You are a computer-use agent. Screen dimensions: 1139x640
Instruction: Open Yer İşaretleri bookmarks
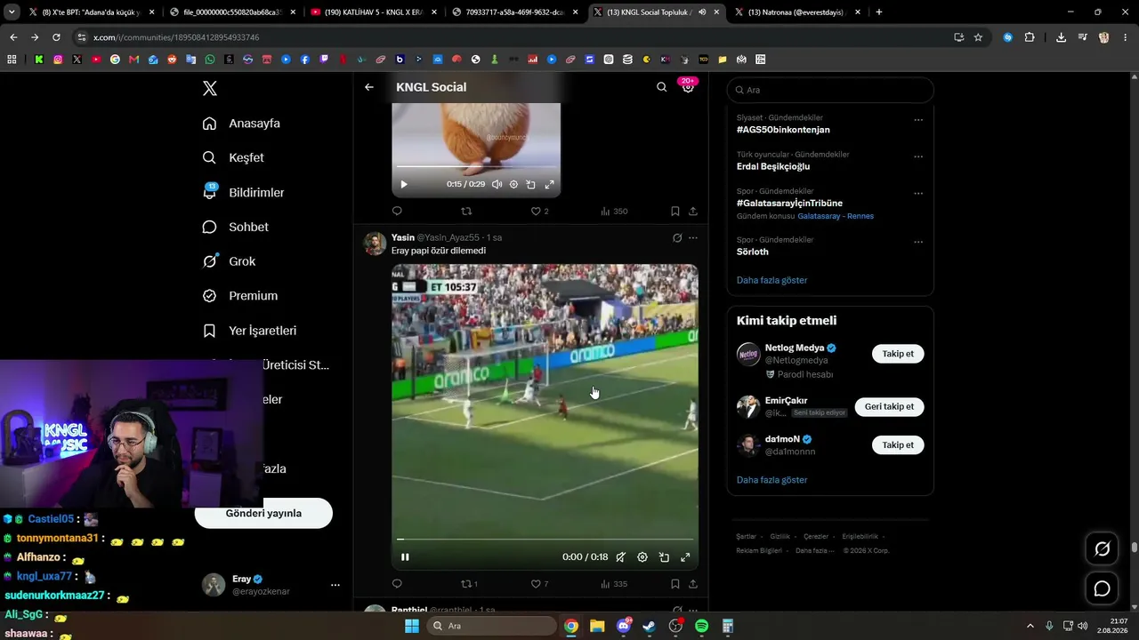click(x=249, y=331)
